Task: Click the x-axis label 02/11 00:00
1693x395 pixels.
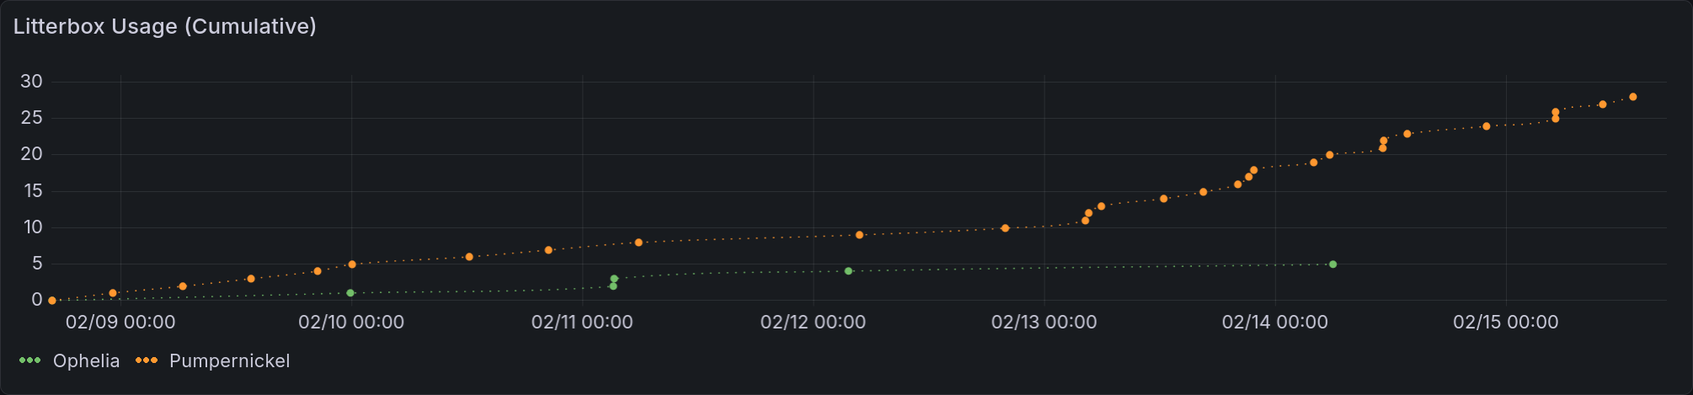Action: (582, 322)
